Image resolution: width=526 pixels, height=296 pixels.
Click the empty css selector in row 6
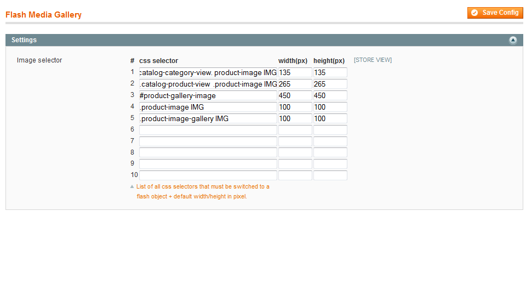click(x=208, y=130)
